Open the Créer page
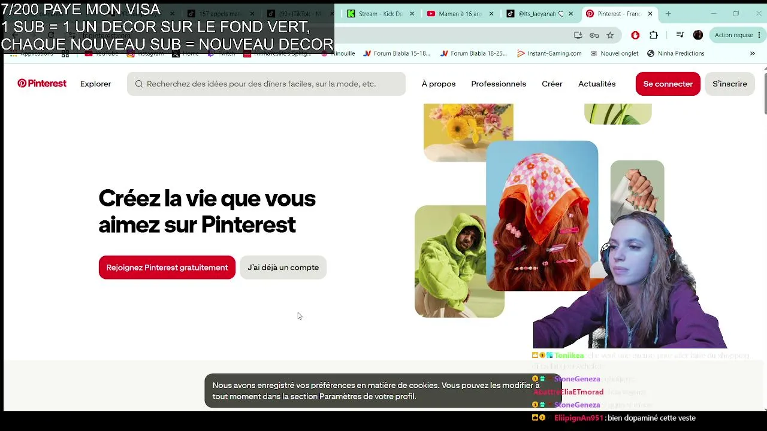Screen dimensions: 767x431 click(552, 84)
